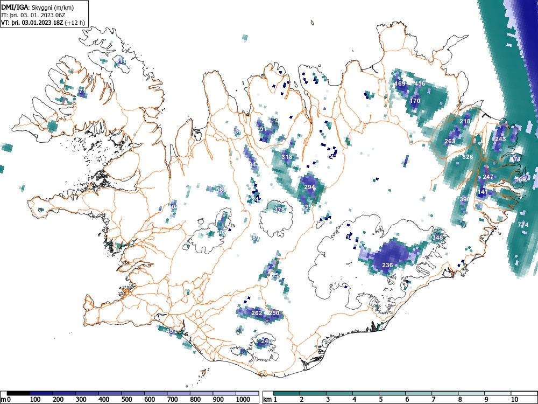The width and height of the screenshot is (538, 404).
Task: Click the map value 826
Action: [x=468, y=157]
